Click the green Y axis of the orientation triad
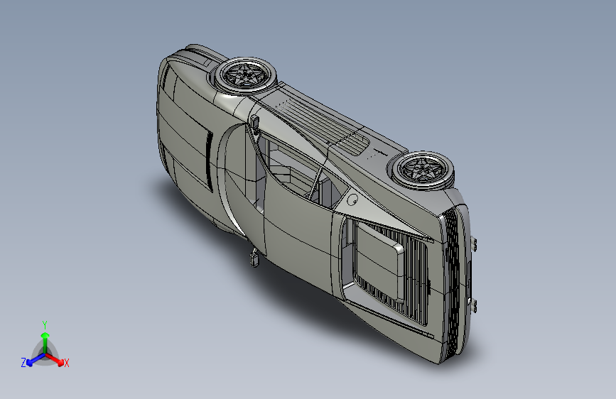Image resolution: width=616 pixels, height=399 pixels. (45, 343)
